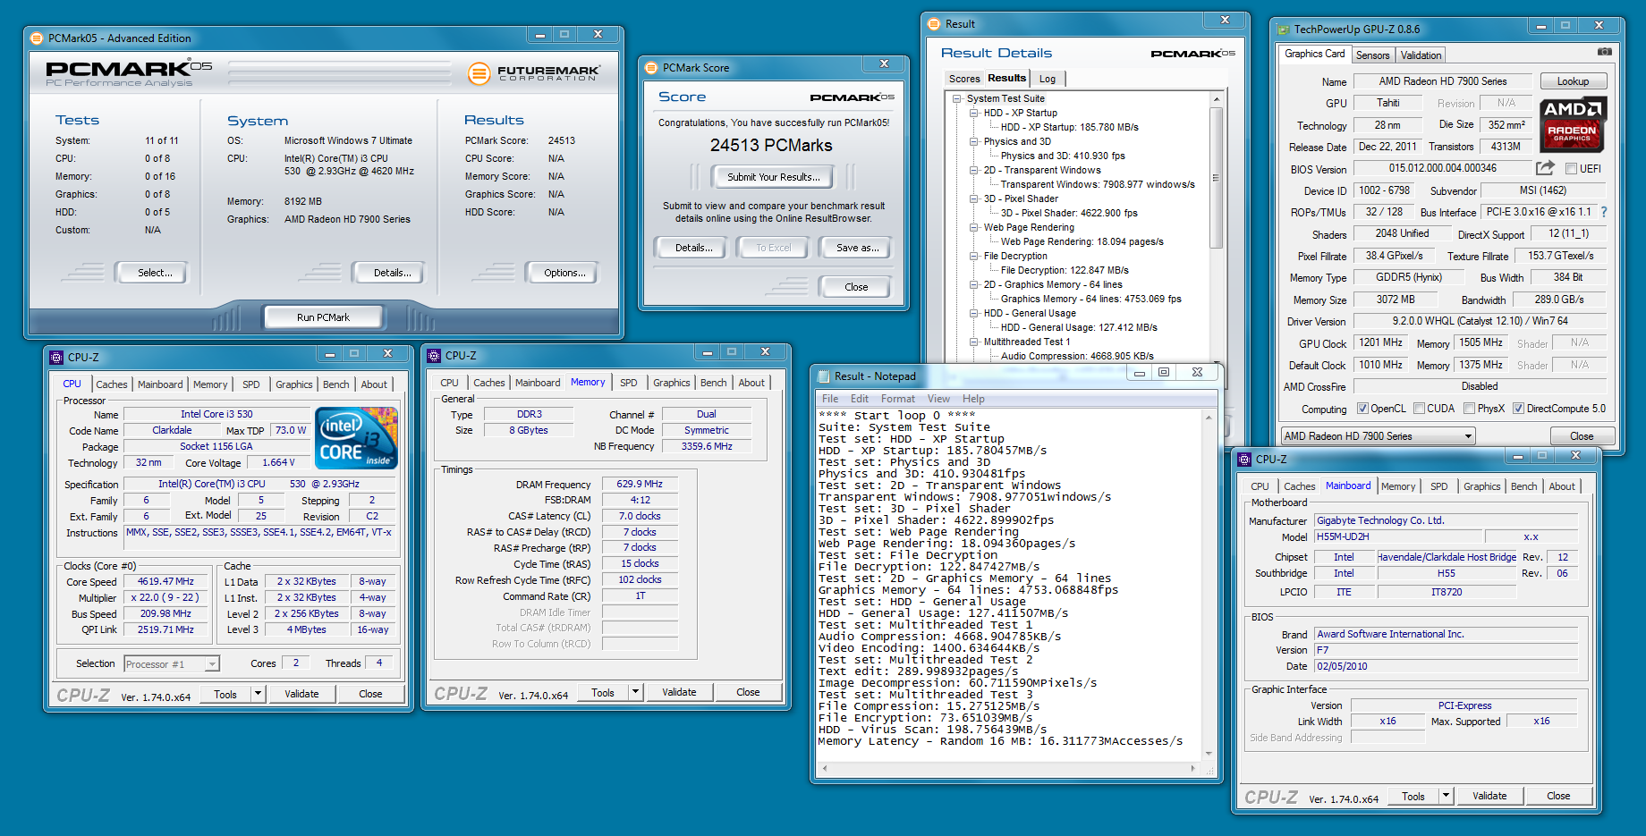Click the CPU-Z Memory window title icon
1646x836 pixels.
pos(434,355)
